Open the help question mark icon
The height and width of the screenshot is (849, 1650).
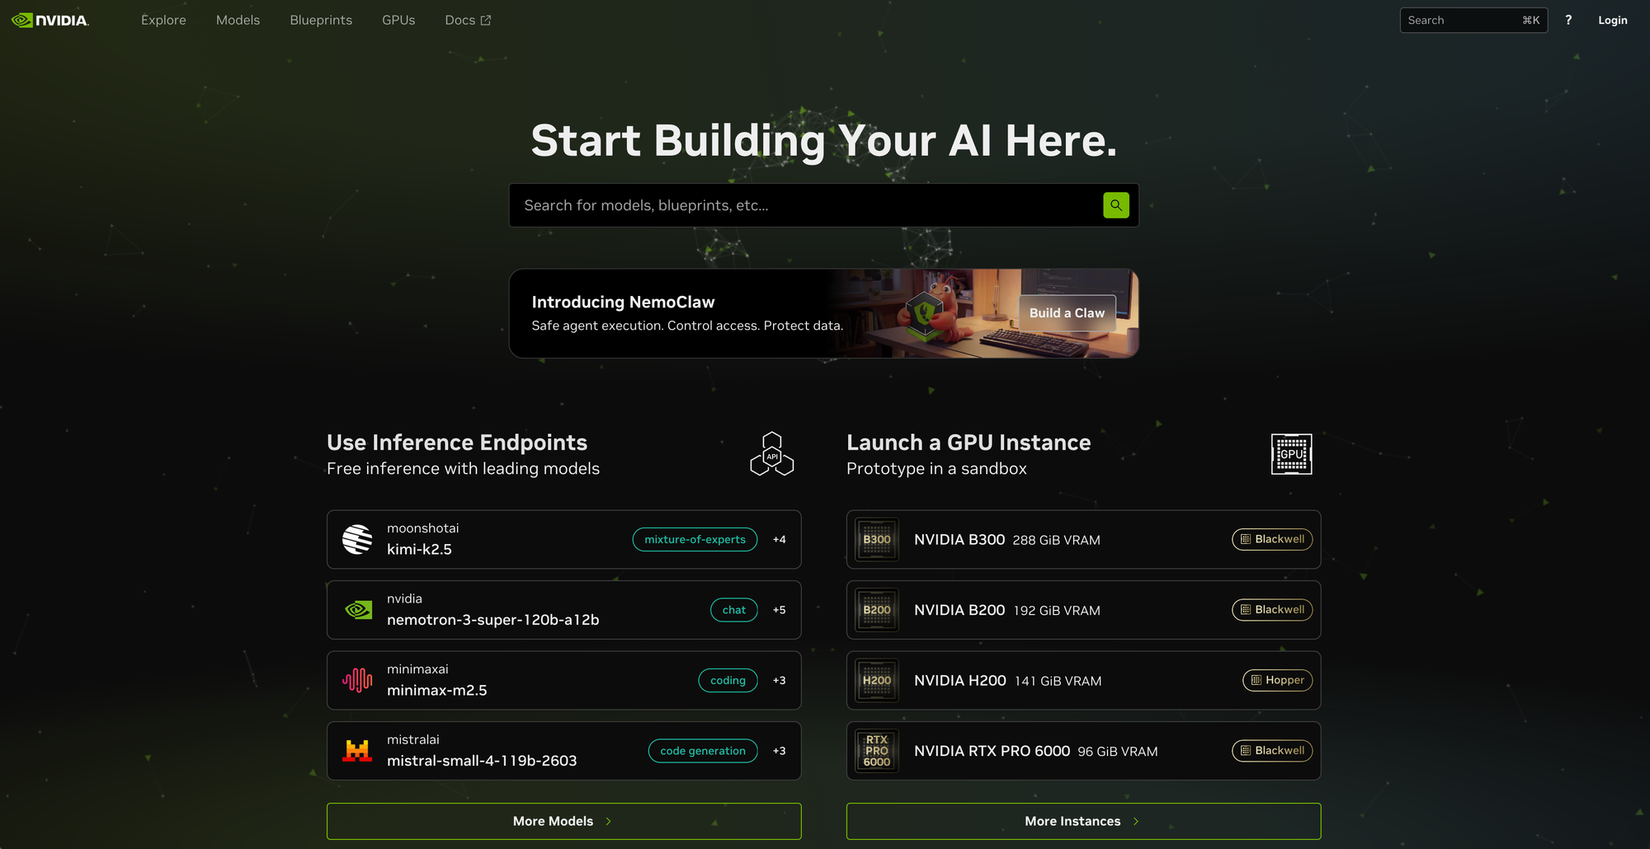1568,20
